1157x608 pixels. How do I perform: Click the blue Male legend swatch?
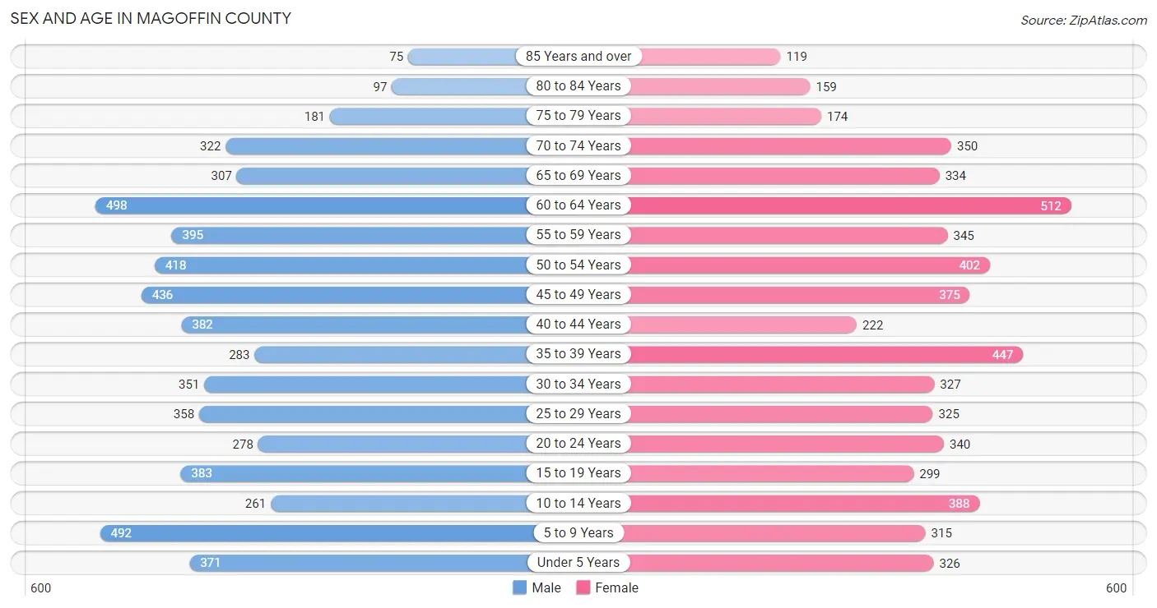tap(519, 587)
